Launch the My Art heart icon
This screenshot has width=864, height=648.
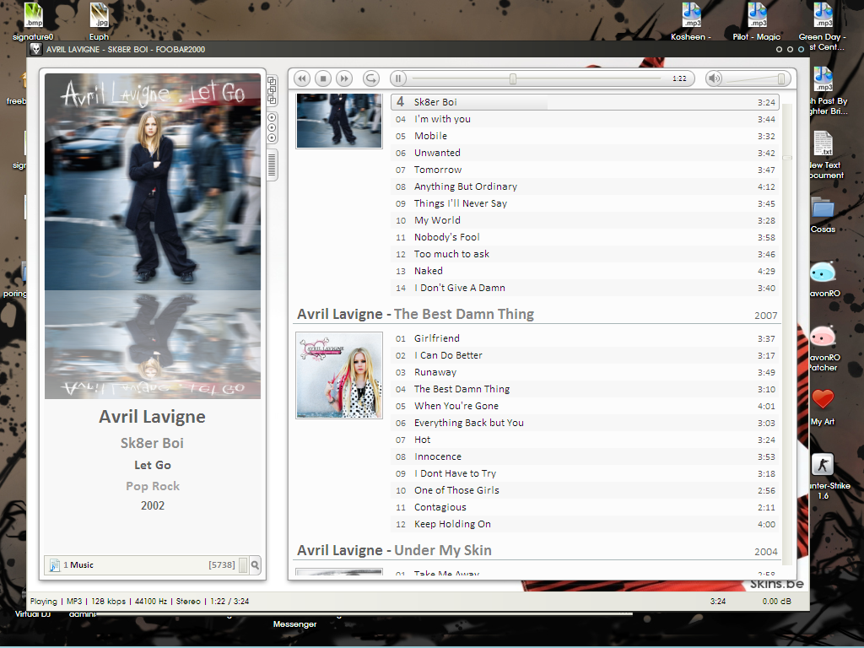pos(823,408)
